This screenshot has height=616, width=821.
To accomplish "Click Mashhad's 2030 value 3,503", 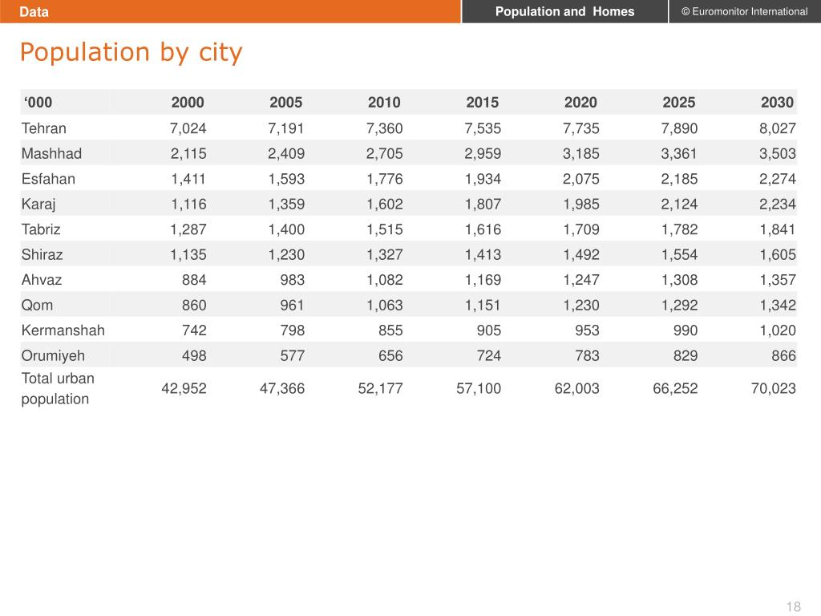I will 778,153.
